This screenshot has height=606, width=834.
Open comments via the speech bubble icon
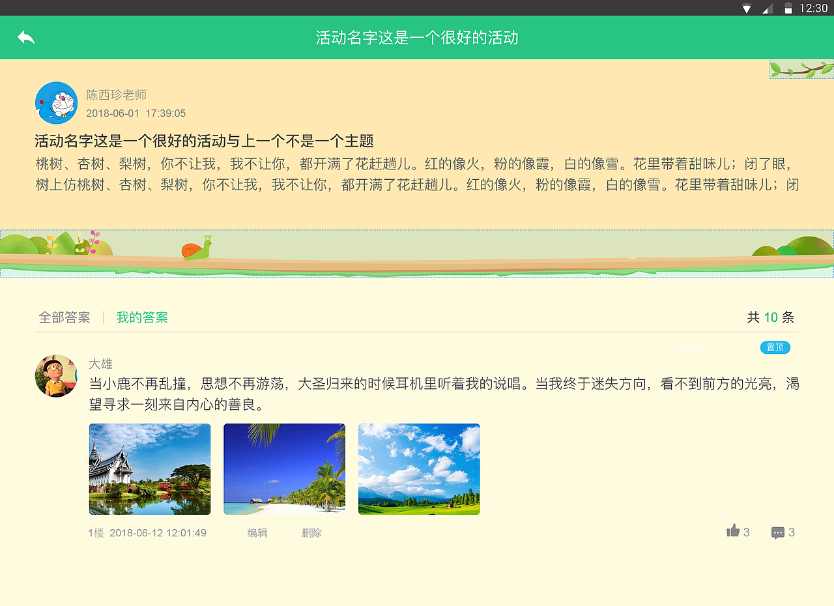coord(777,532)
